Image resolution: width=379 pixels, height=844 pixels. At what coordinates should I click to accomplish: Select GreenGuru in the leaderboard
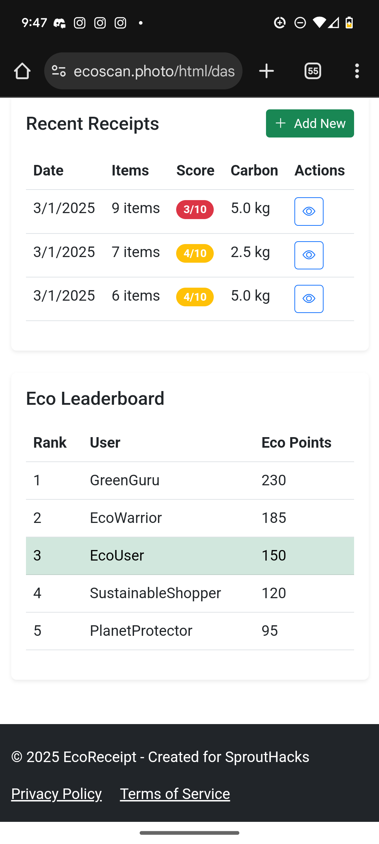coord(125,480)
